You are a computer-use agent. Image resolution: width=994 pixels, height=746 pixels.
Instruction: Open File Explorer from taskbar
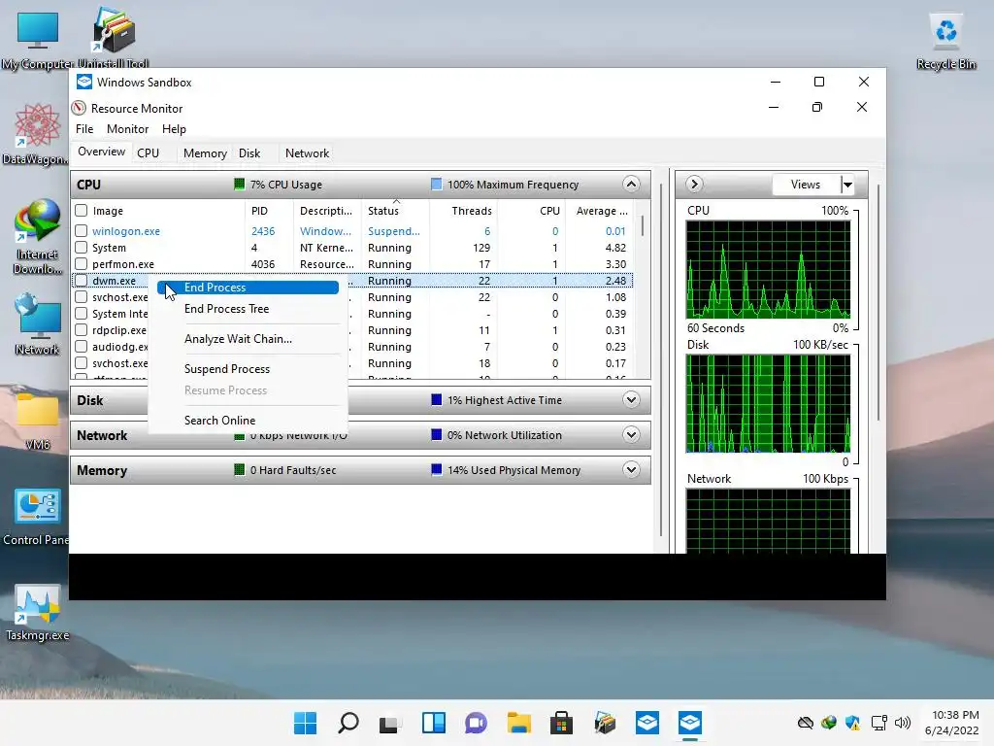tap(519, 723)
